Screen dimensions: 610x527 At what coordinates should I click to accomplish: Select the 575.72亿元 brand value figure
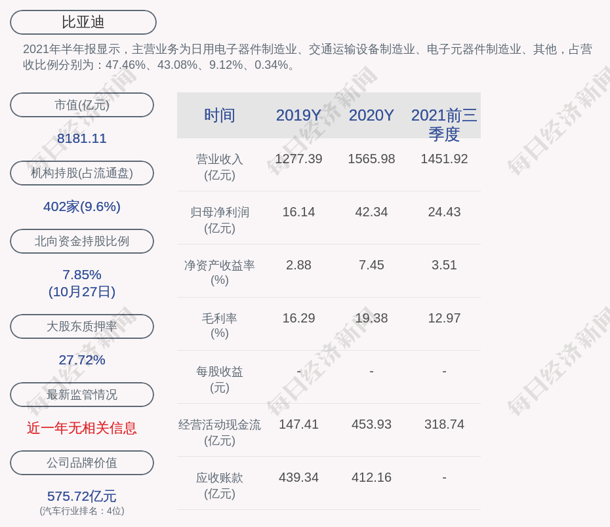coord(82,496)
